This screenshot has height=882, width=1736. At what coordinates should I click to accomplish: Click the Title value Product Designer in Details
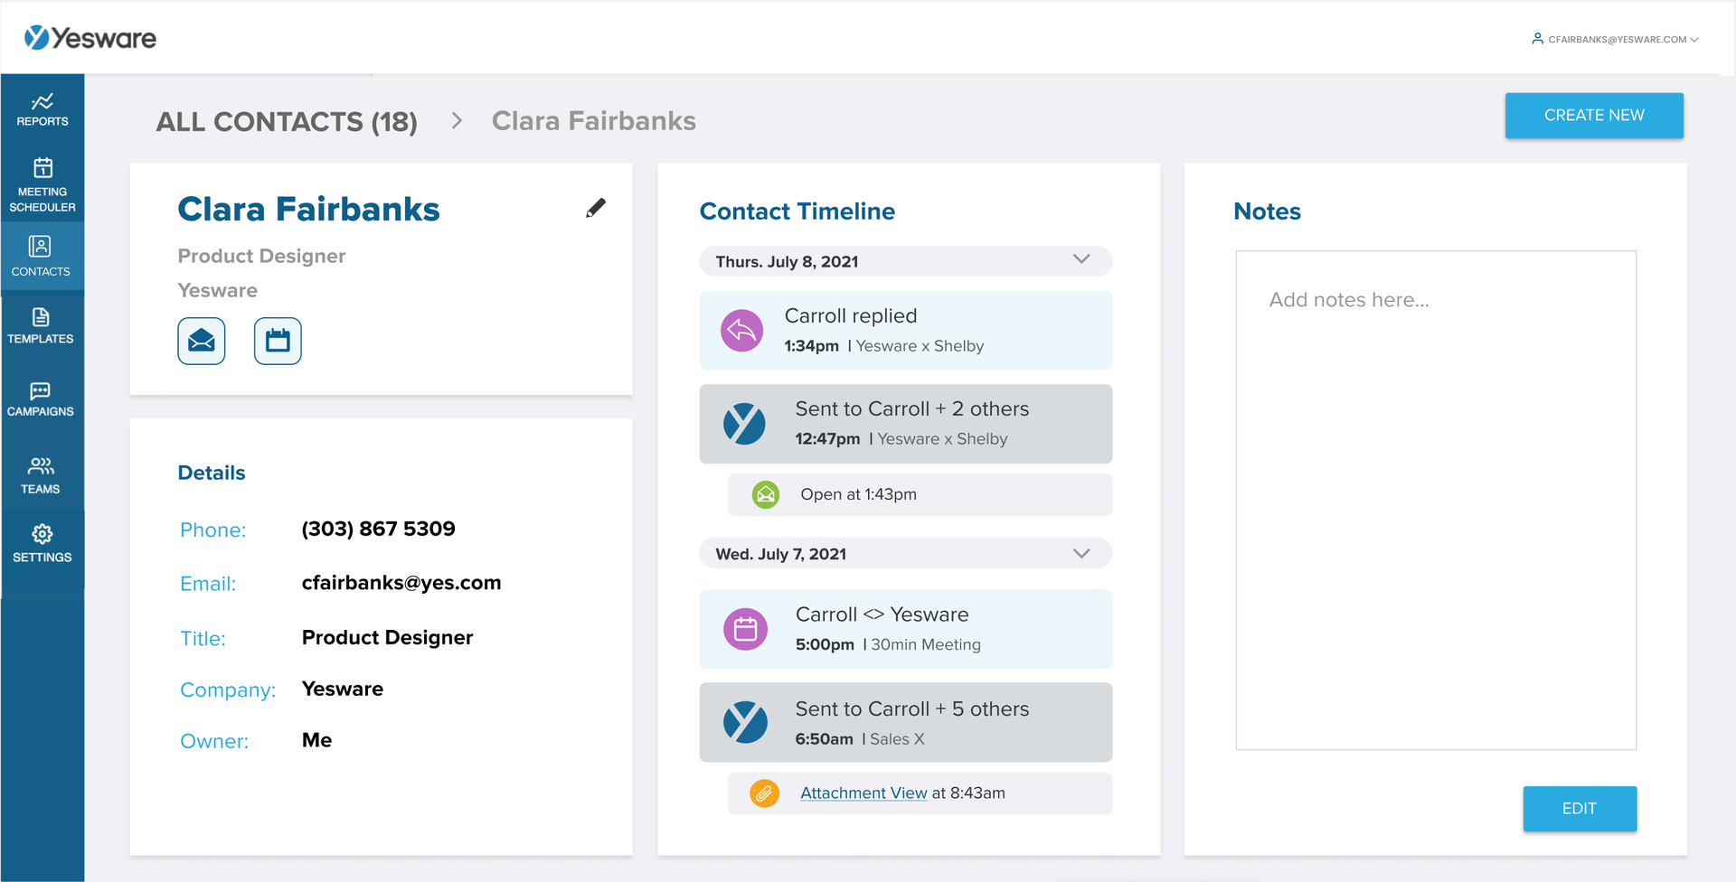click(x=387, y=638)
